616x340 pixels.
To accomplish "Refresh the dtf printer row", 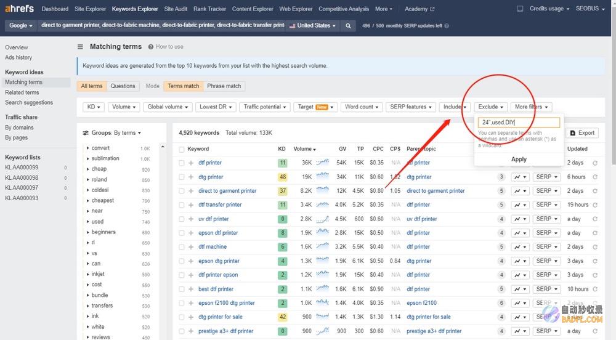I will point(595,163).
